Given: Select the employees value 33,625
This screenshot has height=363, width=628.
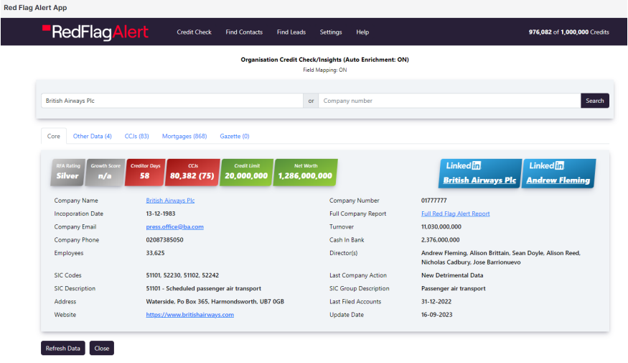Looking at the screenshot, I should click(155, 253).
